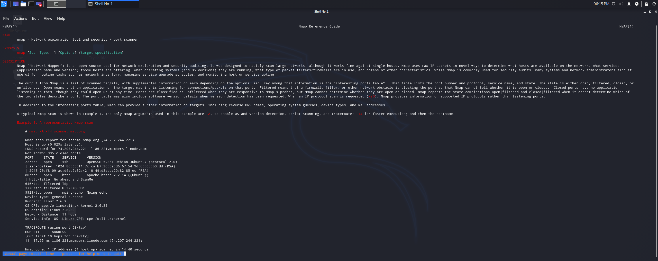658x261 pixels.
Task: Click the display/network tray icon
Action: [x=614, y=4]
